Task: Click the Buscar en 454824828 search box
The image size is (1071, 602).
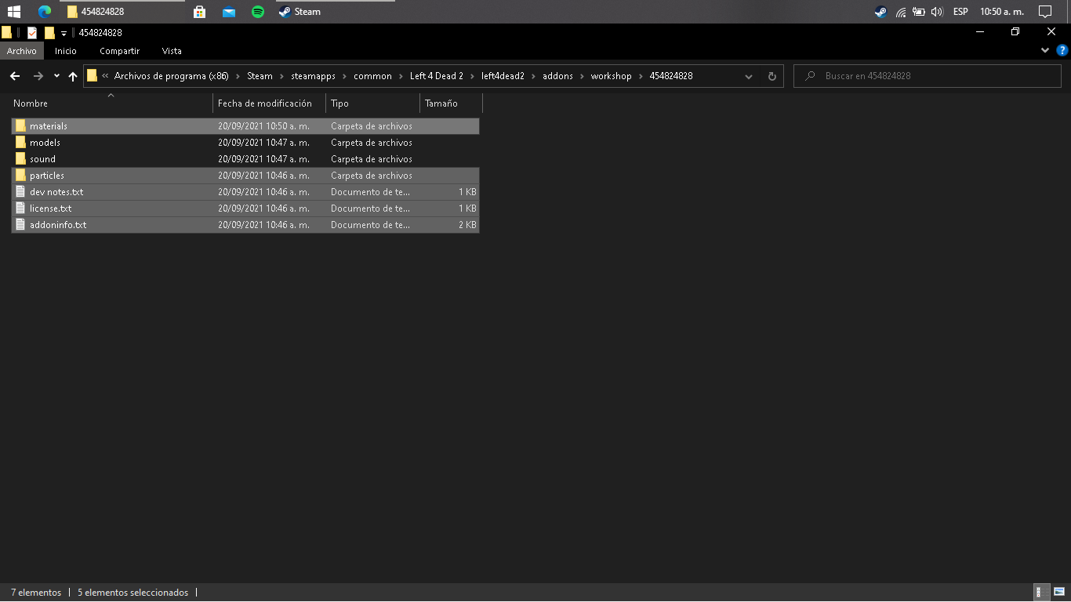Action: click(x=928, y=76)
